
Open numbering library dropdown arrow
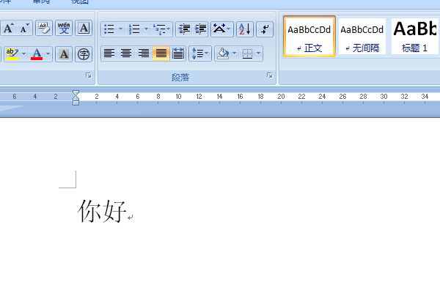coord(146,29)
